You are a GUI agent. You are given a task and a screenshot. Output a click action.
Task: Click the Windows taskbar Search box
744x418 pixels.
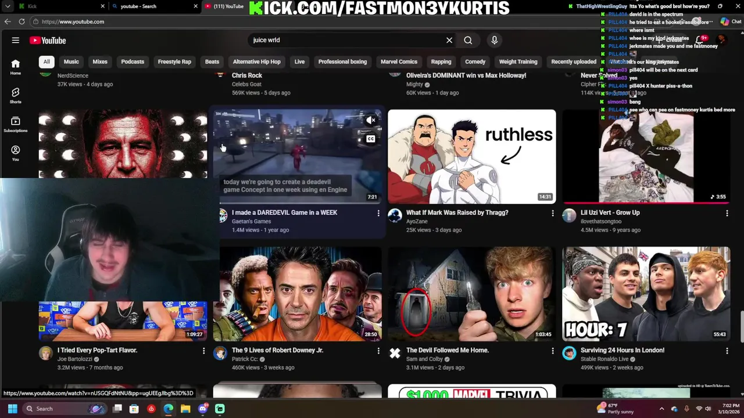pos(65,409)
